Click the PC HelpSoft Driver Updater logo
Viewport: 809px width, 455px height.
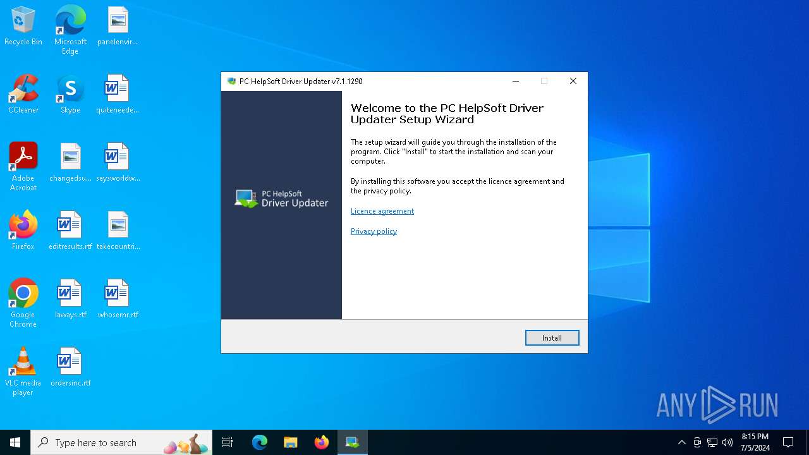(281, 198)
